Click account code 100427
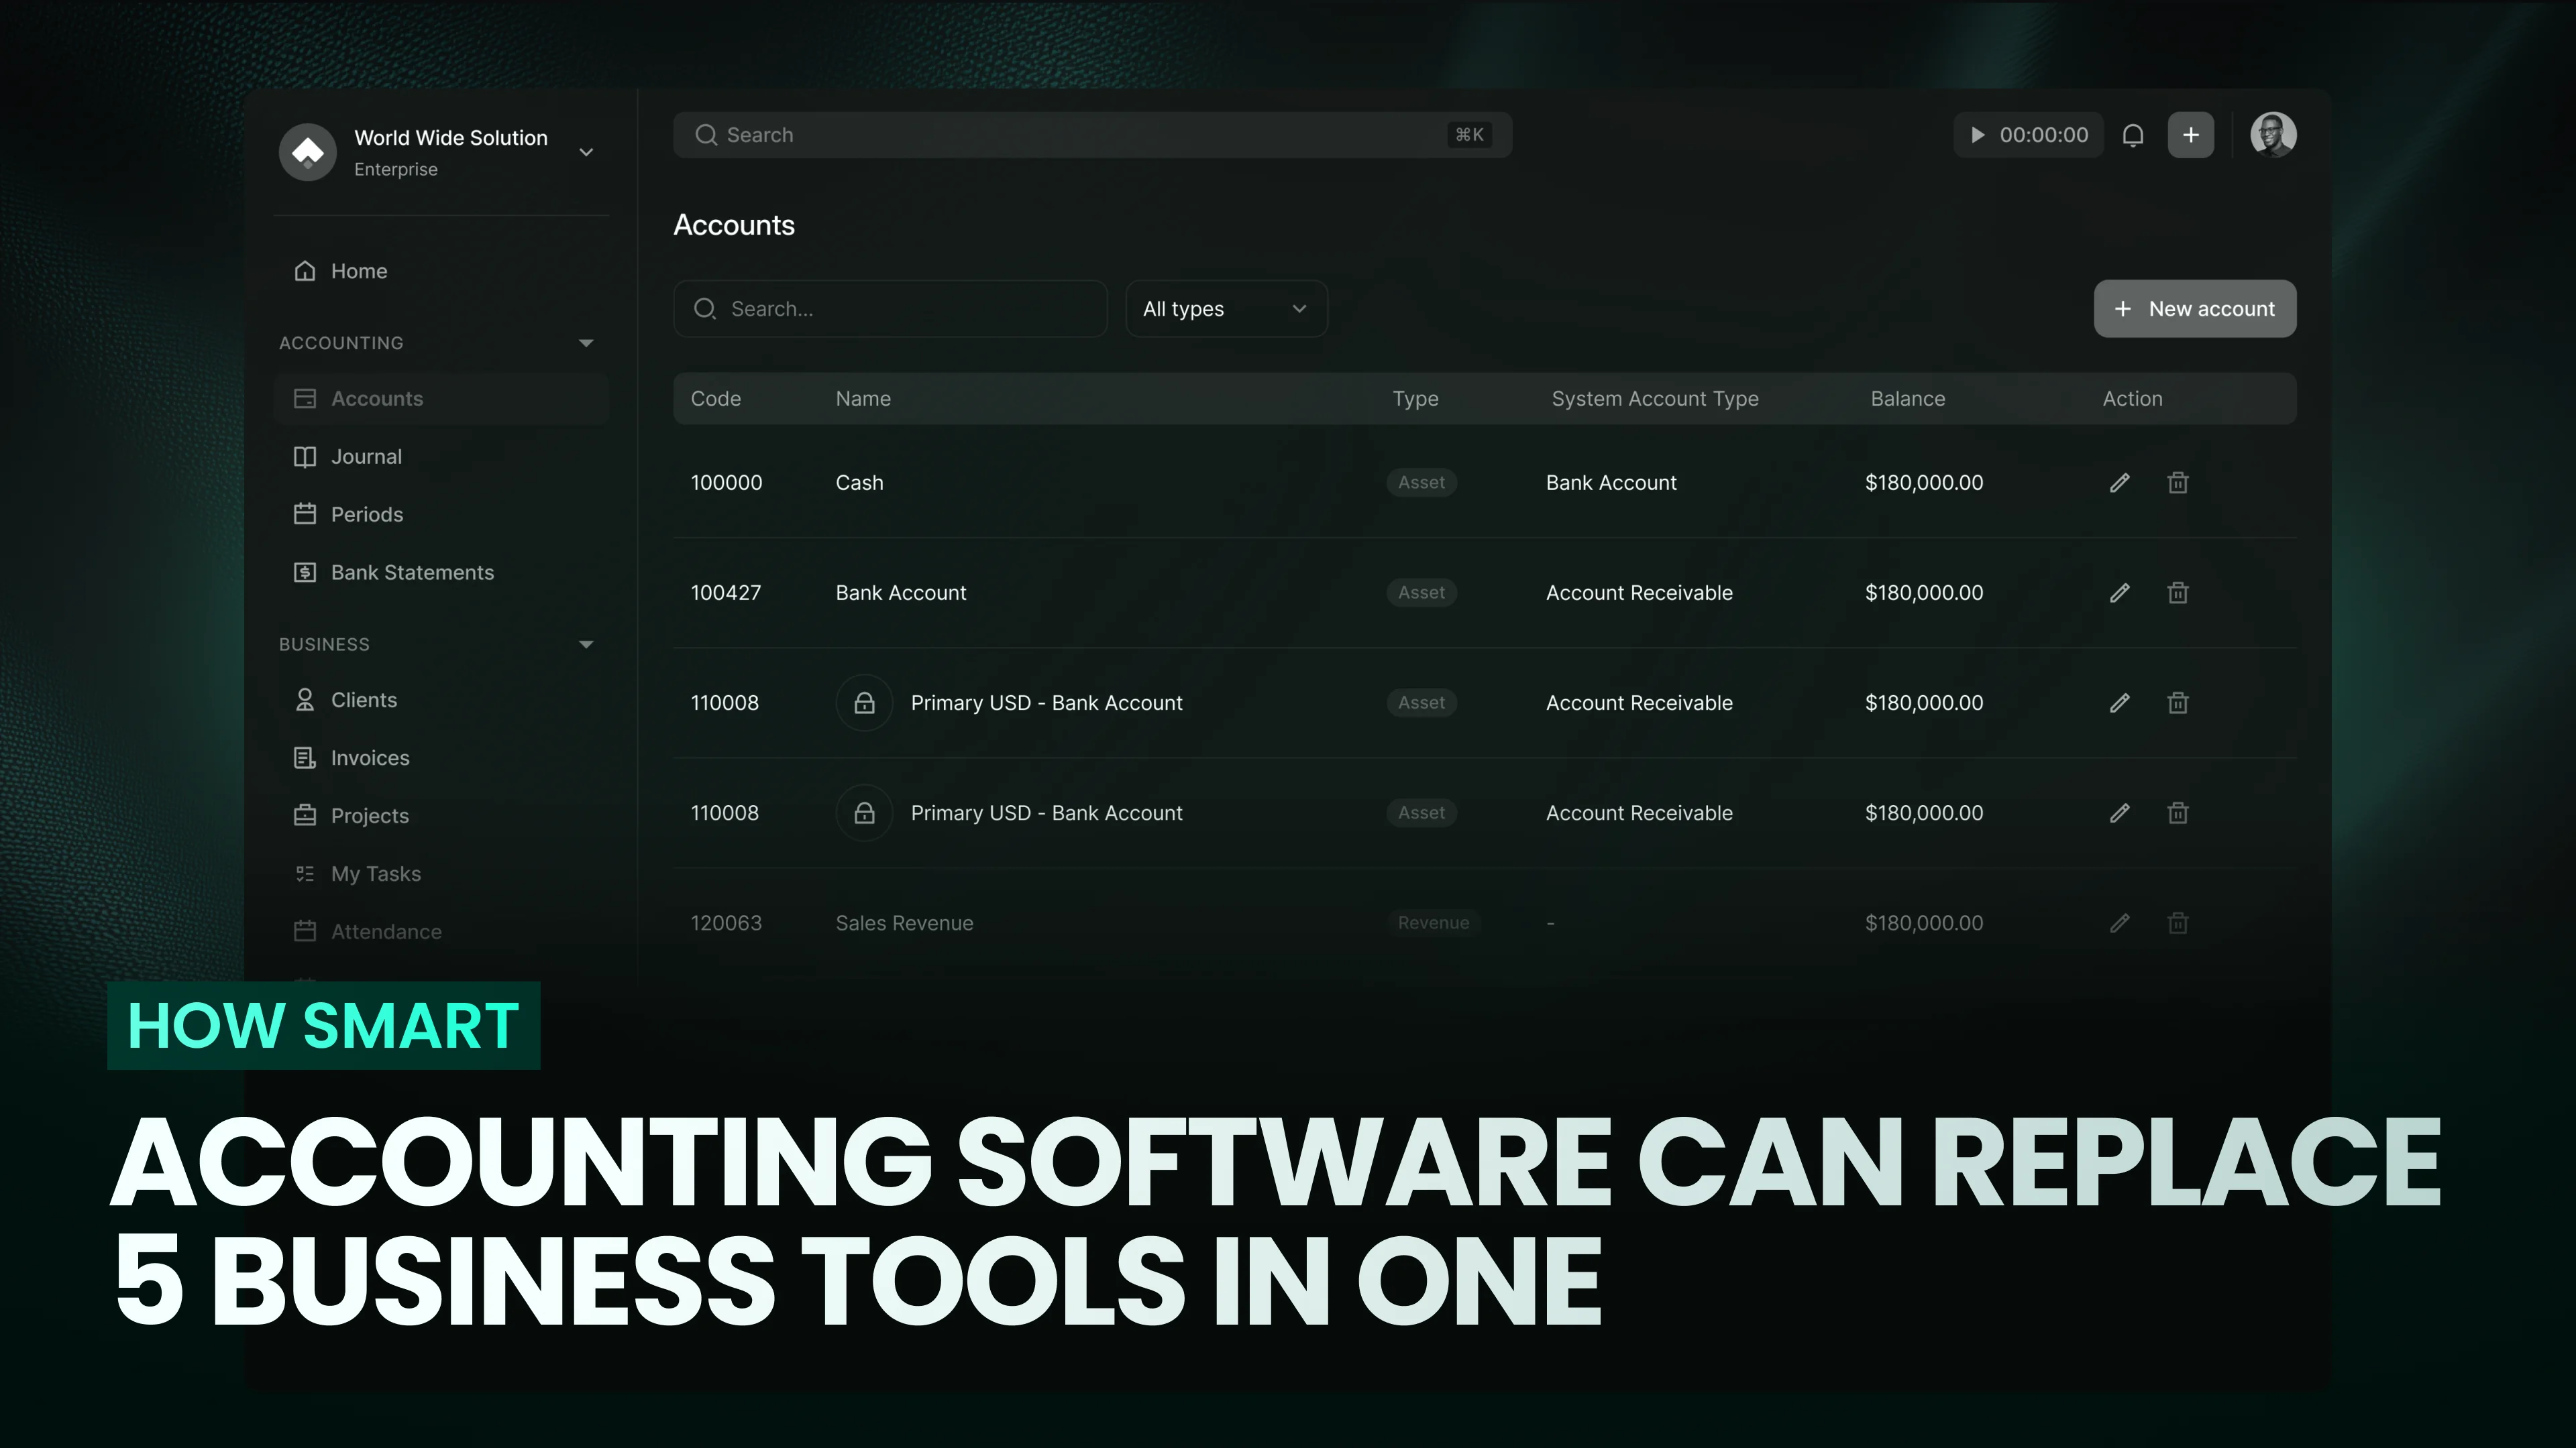 pyautogui.click(x=725, y=593)
